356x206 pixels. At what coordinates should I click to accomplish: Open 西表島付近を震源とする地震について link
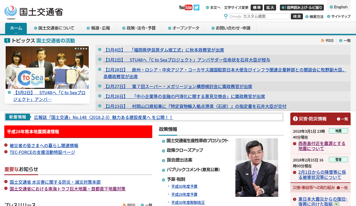coord(322,146)
